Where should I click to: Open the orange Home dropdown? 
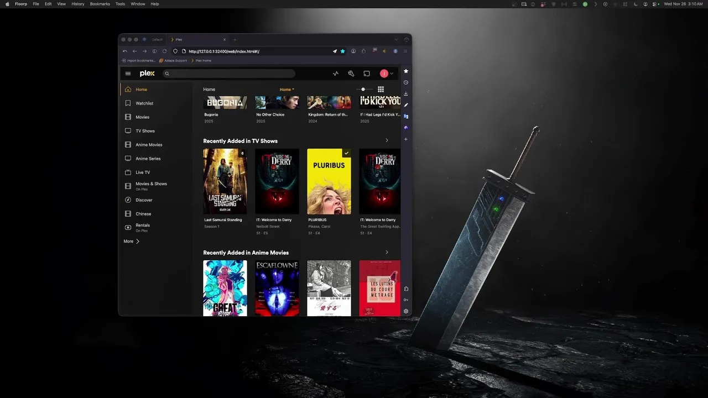click(287, 90)
